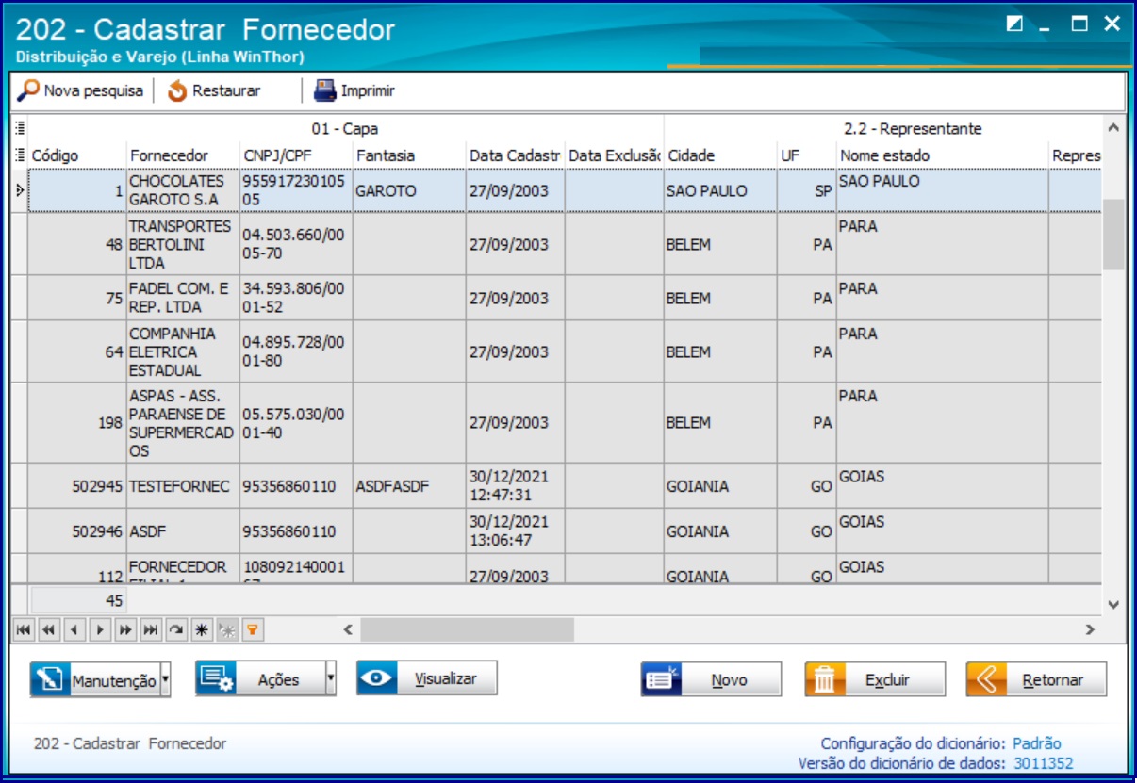Viewport: 1137px width, 783px height.
Task: Click the Retornar button
Action: pos(1036,679)
